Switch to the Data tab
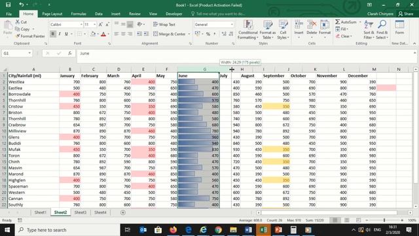 99,14
